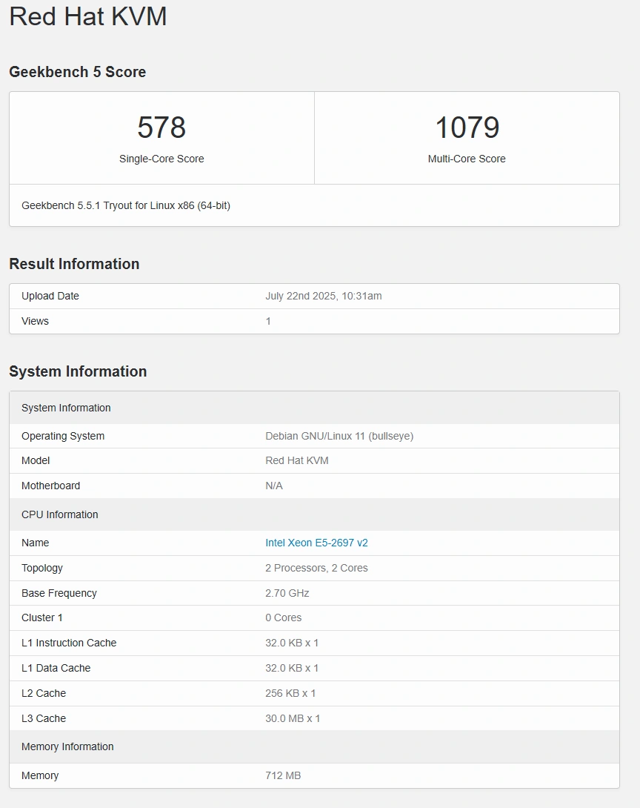Click the Single-Core Score label
Viewport: 640px width, 808px height.
(161, 159)
